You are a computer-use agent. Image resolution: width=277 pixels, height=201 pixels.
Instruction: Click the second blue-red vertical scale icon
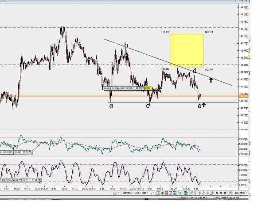click(x=207, y=193)
